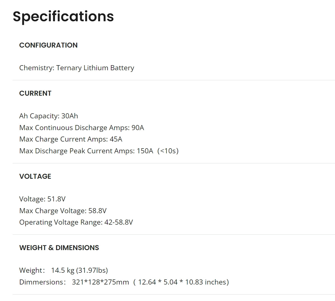335x301 pixels.
Task: Click the 321*128*275mm dimensions value
Action: 100,282
